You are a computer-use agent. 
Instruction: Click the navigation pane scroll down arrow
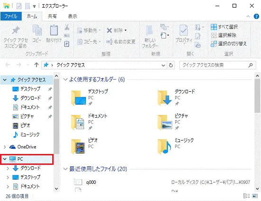click(56, 189)
